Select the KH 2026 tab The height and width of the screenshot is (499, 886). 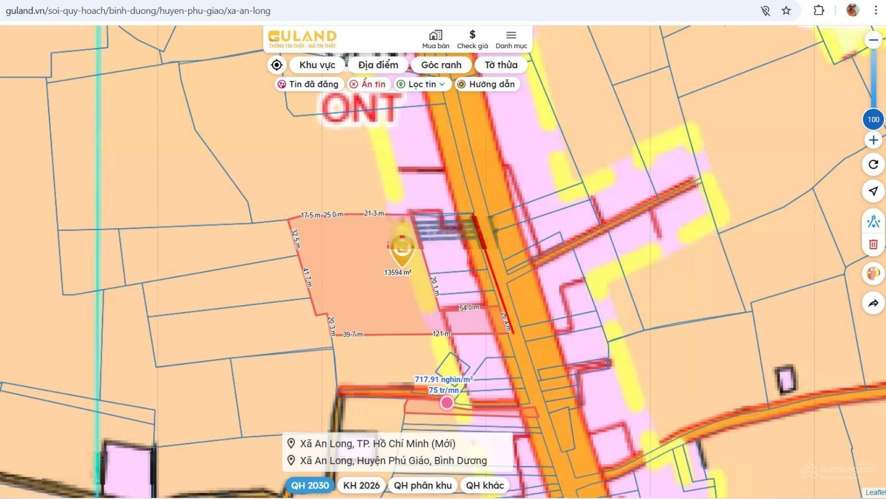tap(361, 485)
